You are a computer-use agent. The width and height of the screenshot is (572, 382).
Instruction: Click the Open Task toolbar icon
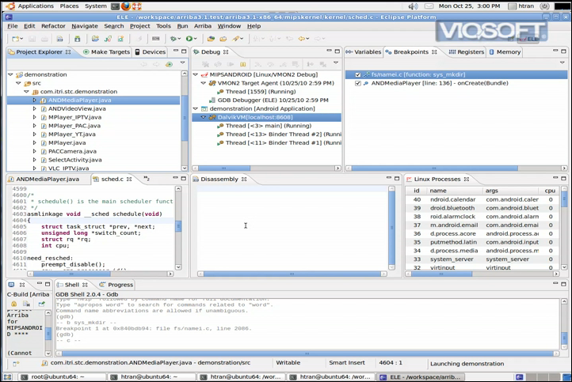pos(223,39)
